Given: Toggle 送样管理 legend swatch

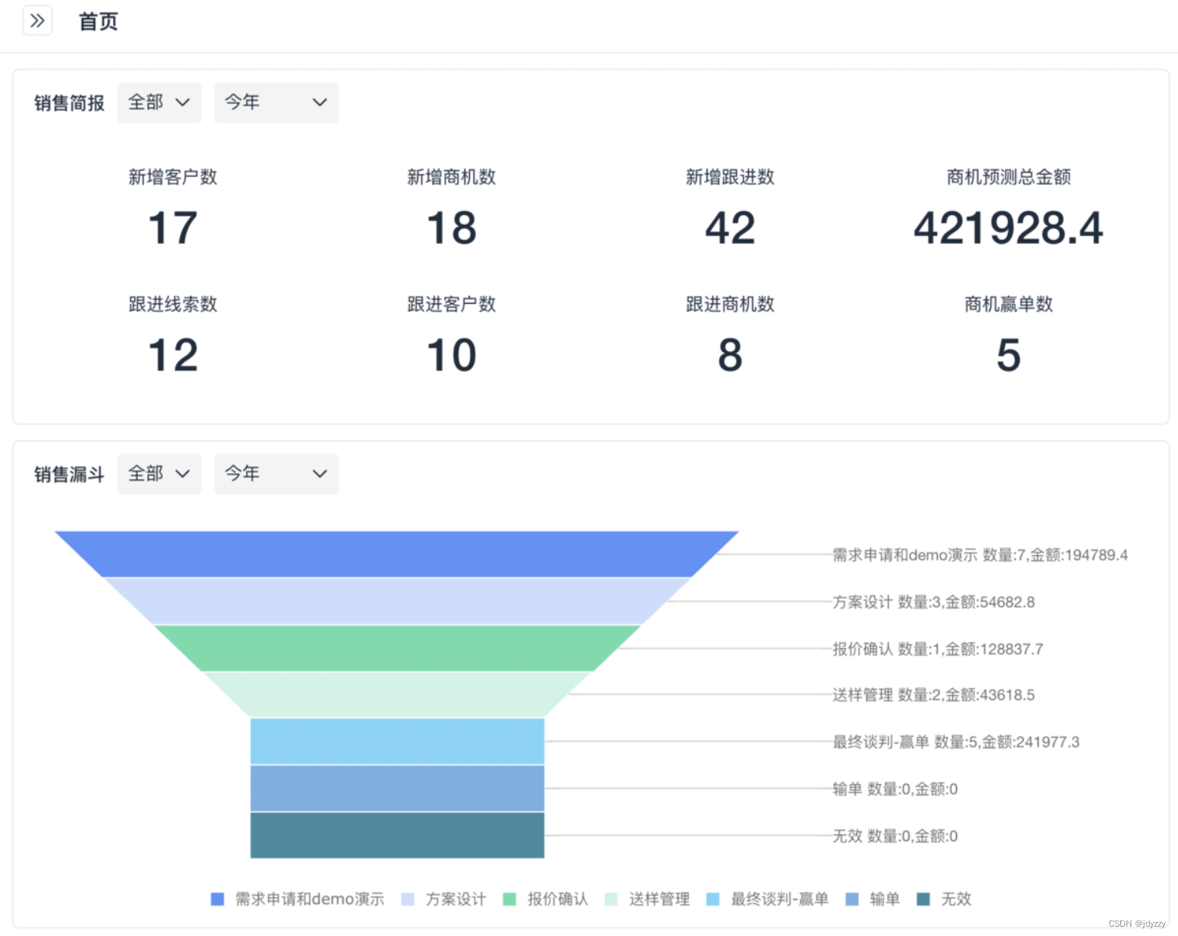Looking at the screenshot, I should click(612, 899).
